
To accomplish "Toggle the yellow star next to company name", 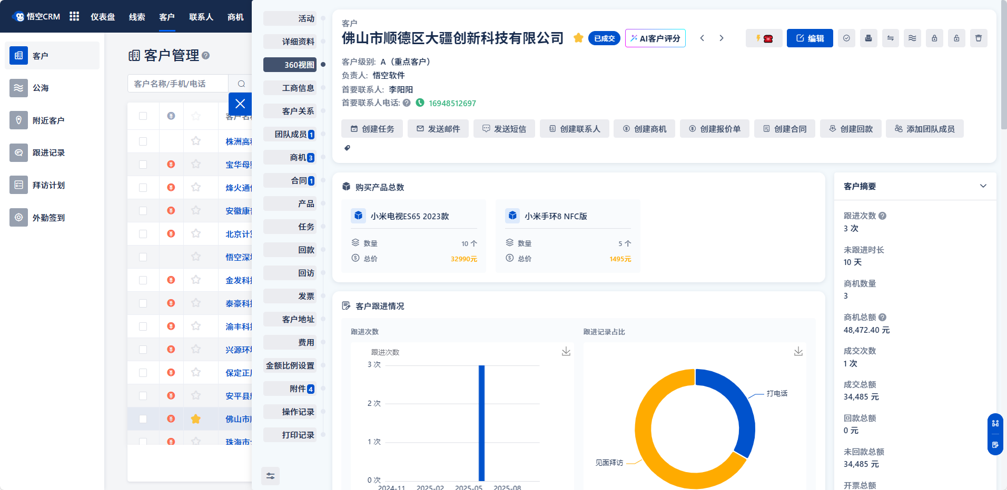I will 578,38.
